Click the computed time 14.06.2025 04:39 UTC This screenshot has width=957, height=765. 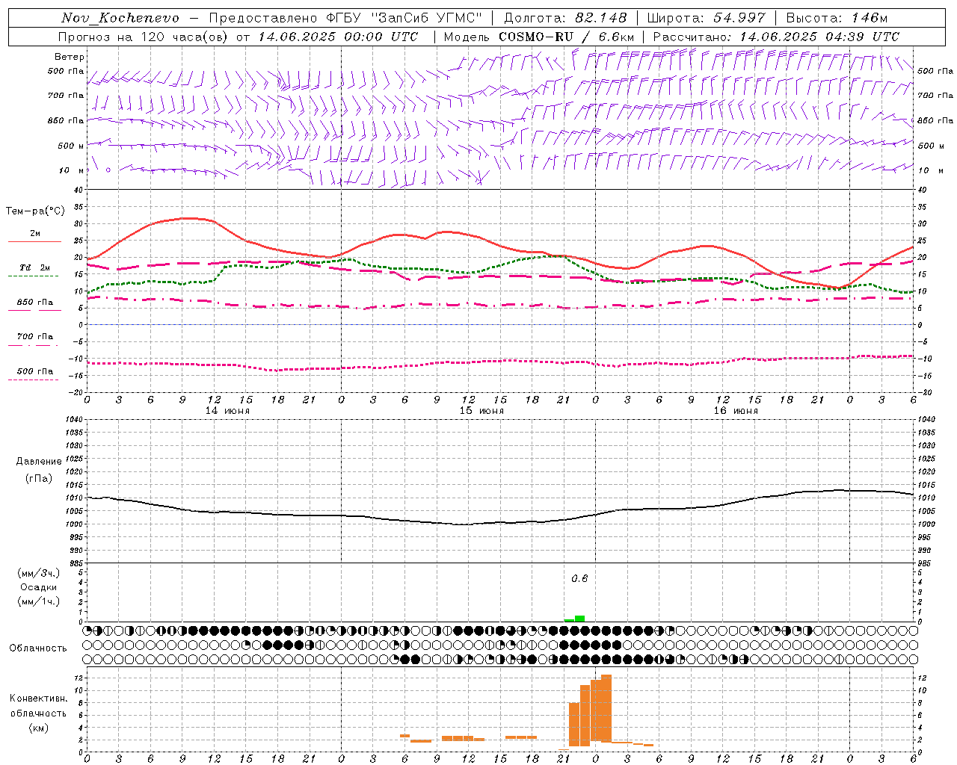point(819,36)
